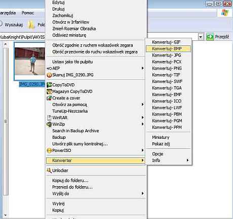Viewport: 233px width, 219px height.
Task: Open the Info submenu arrow
Action: coord(187,160)
